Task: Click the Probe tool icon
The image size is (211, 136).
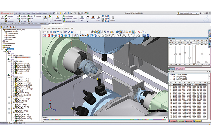Action: (2, 17)
